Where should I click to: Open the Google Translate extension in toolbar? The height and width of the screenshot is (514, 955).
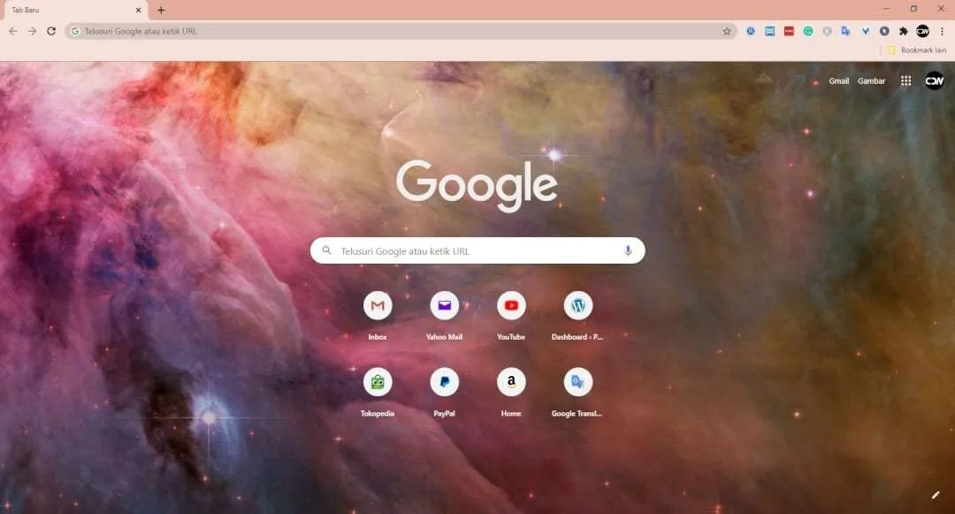[x=846, y=31]
